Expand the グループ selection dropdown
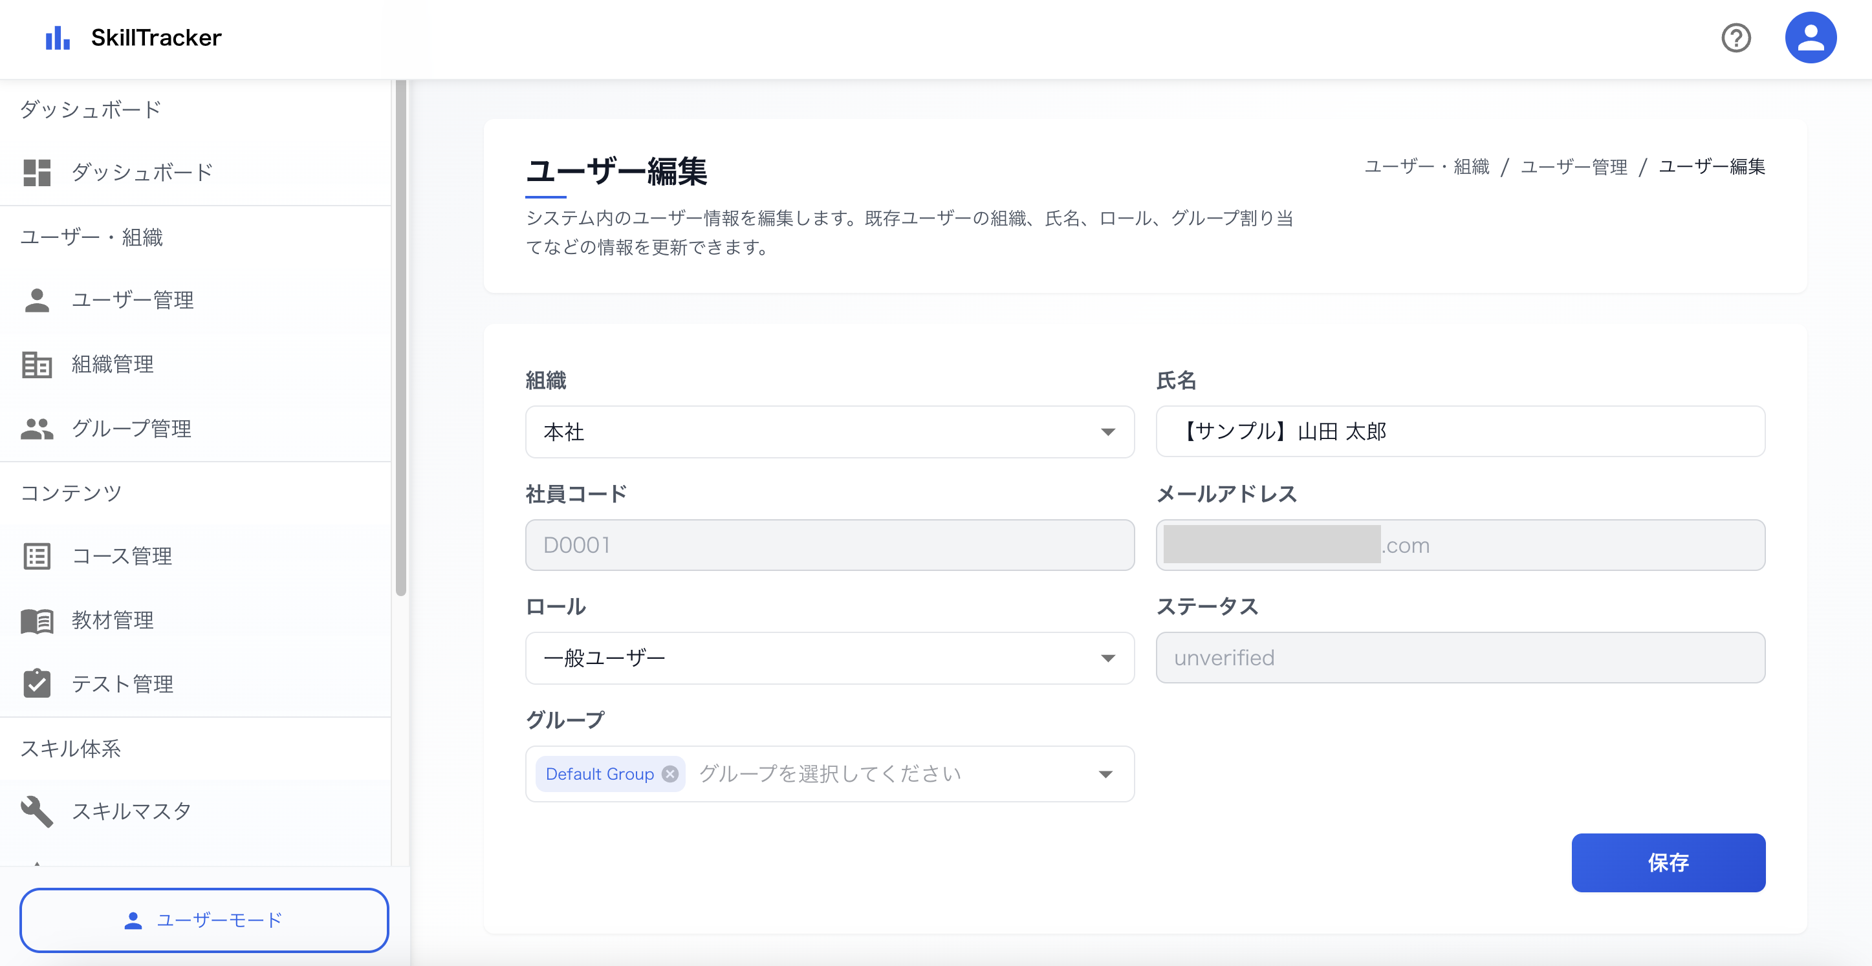The width and height of the screenshot is (1872, 966). point(1107,774)
